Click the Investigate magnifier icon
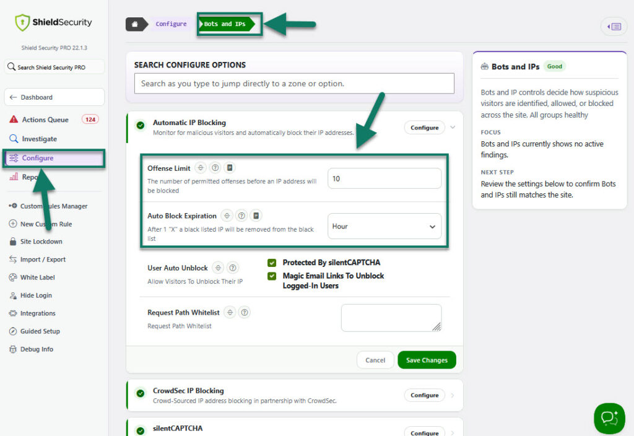The width and height of the screenshot is (634, 436). [14, 139]
